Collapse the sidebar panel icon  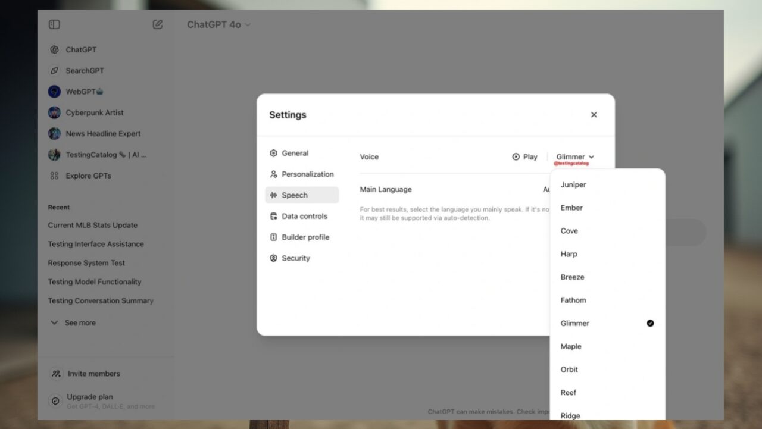click(54, 24)
